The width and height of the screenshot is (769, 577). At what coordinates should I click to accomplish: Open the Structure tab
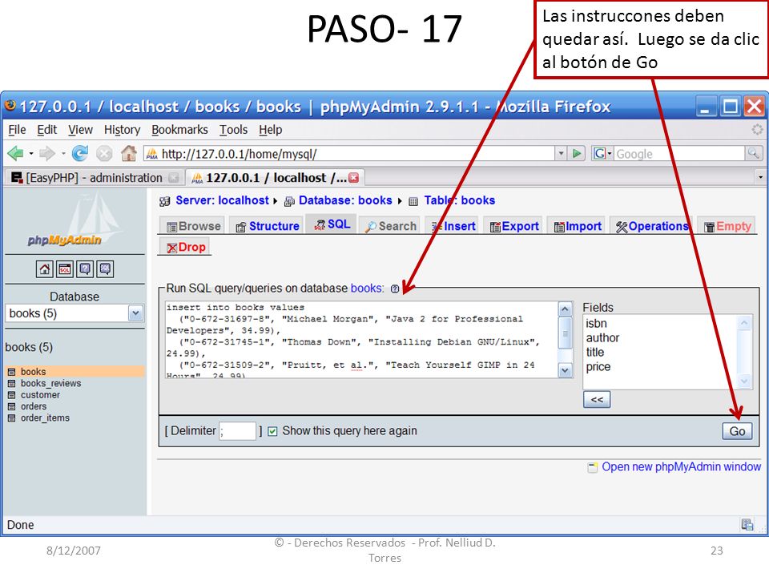(x=268, y=226)
